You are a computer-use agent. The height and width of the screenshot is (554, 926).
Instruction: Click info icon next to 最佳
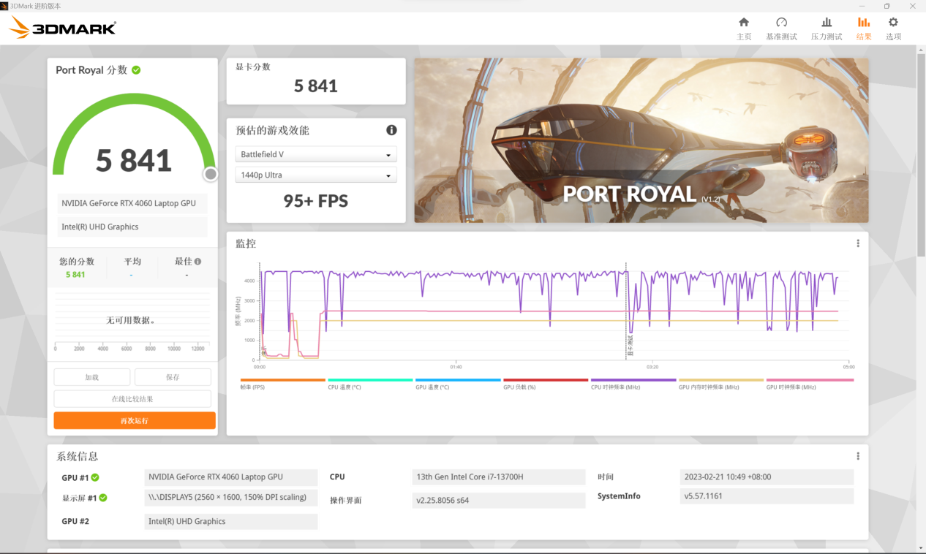198,262
